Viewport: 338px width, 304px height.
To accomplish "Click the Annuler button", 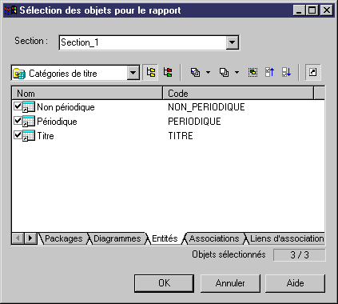I will pyautogui.click(x=230, y=283).
